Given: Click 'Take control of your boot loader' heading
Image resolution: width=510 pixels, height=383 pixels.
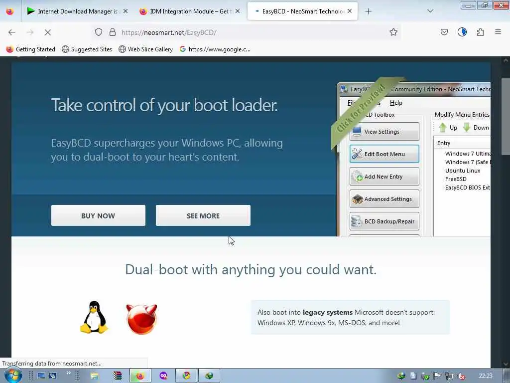Looking at the screenshot, I should pos(164,105).
